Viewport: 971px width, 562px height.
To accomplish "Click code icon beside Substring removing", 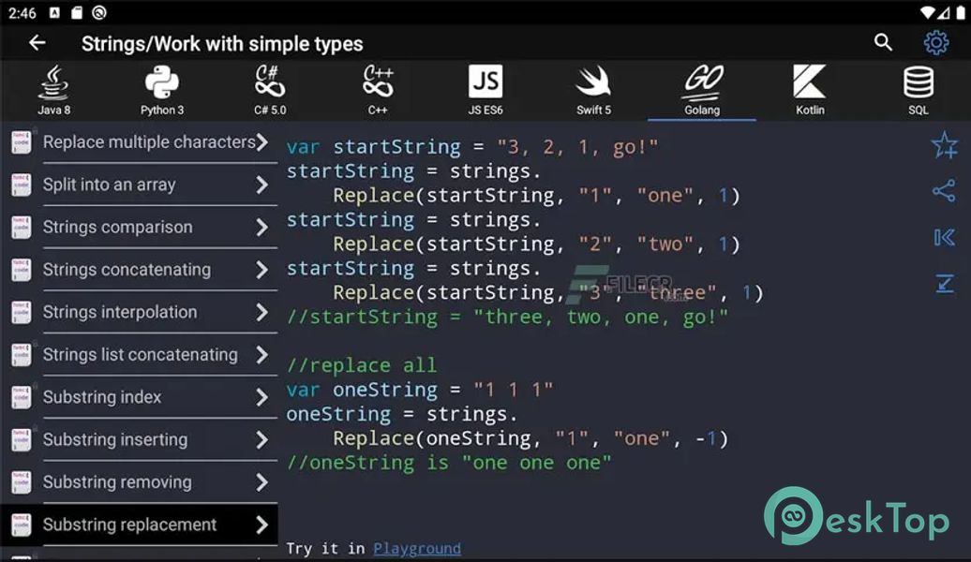I will coord(21,482).
